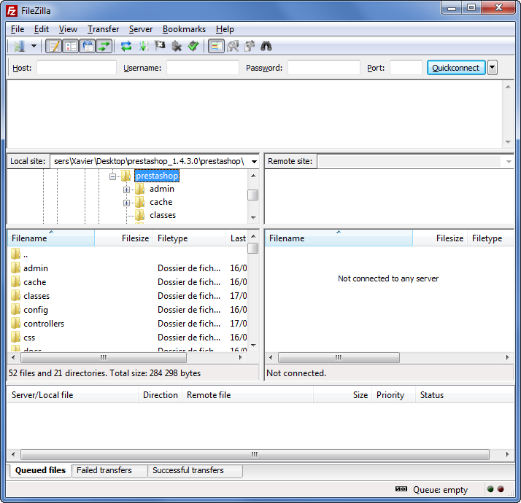521x503 pixels.
Task: Disconnect from the current server icon
Action: tap(177, 46)
